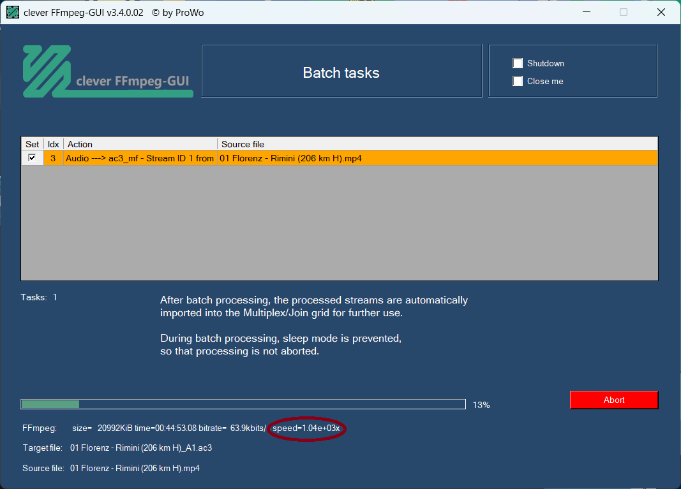
Task: Select the Idx 3 cell
Action: [x=54, y=158]
